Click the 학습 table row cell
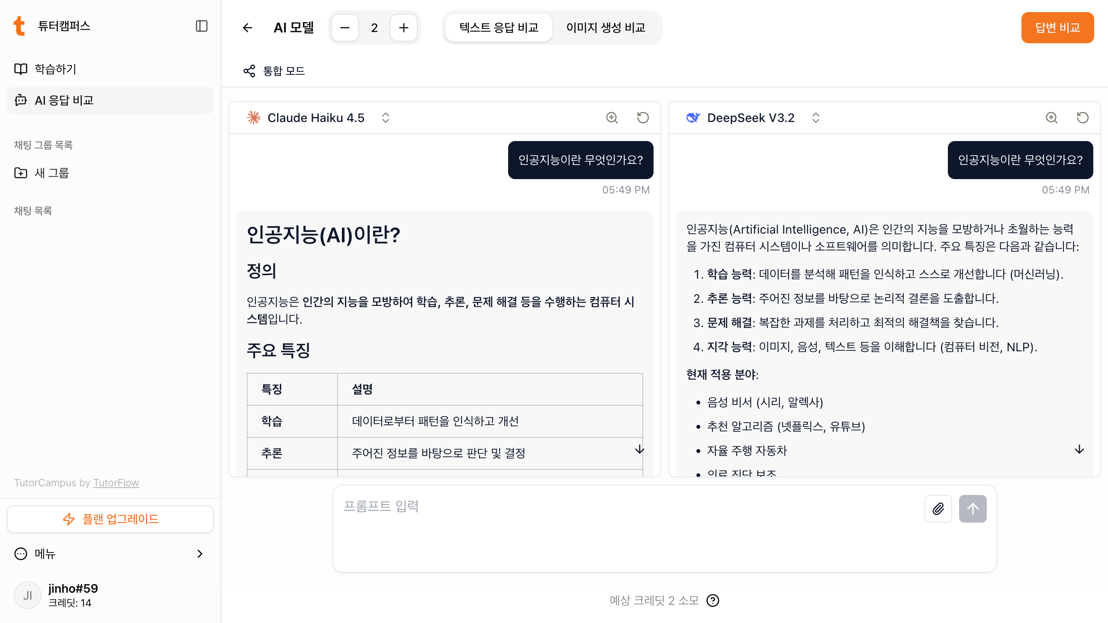 (x=292, y=421)
